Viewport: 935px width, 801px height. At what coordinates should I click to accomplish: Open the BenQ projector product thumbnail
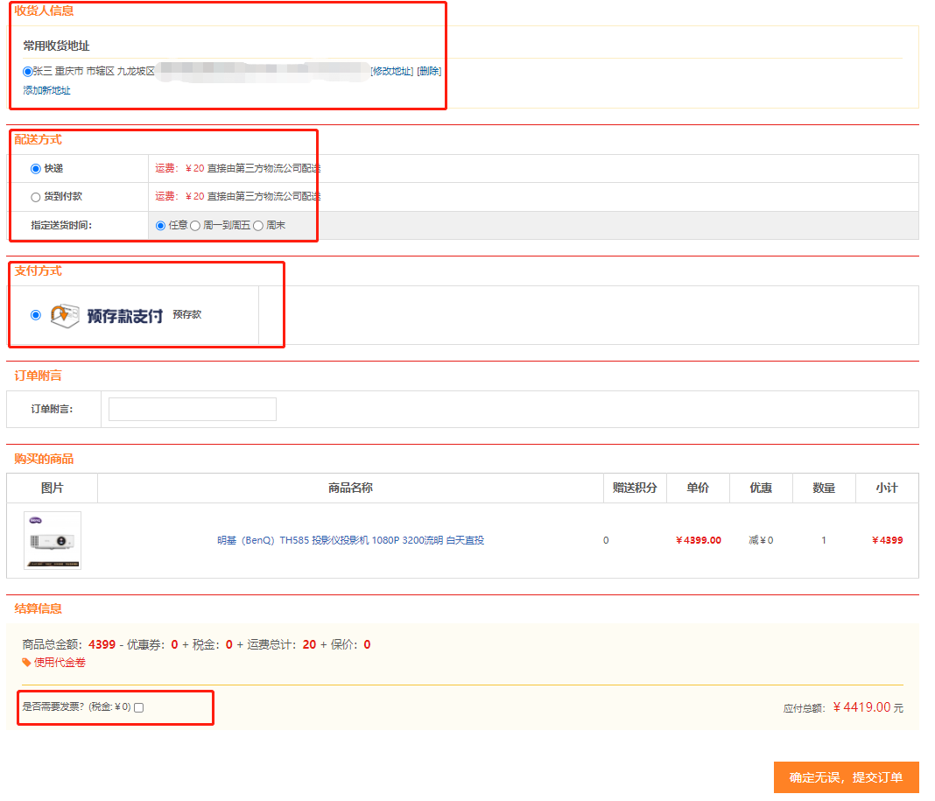(53, 540)
